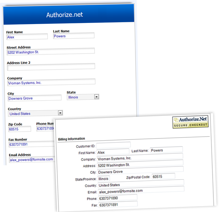The image size is (220, 212).
Task: Click the State/Province field showing Illinois
Action: (103, 178)
